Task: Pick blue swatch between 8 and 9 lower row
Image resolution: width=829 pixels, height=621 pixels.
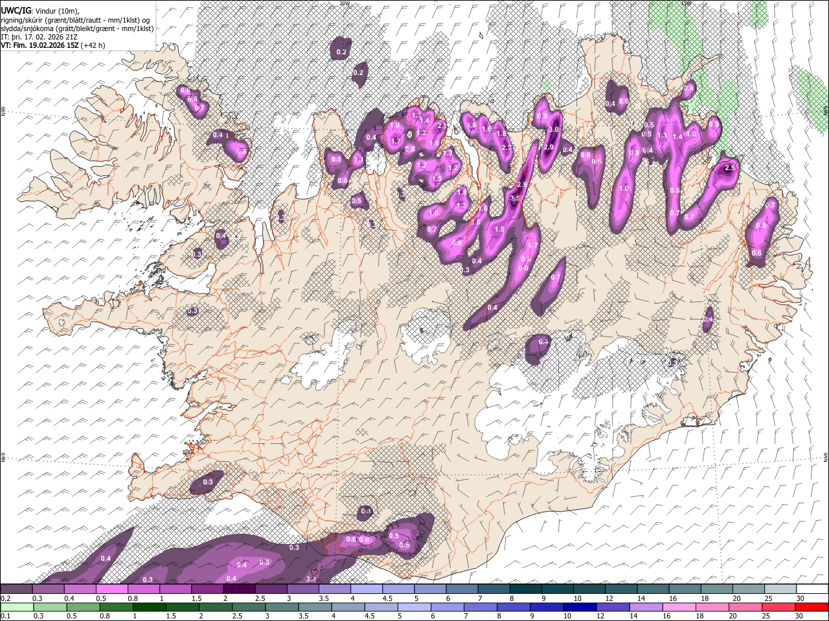Action: [514, 607]
